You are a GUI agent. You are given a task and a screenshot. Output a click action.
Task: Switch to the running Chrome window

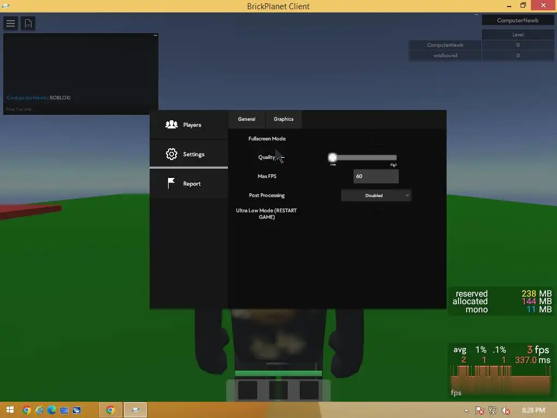point(110,410)
